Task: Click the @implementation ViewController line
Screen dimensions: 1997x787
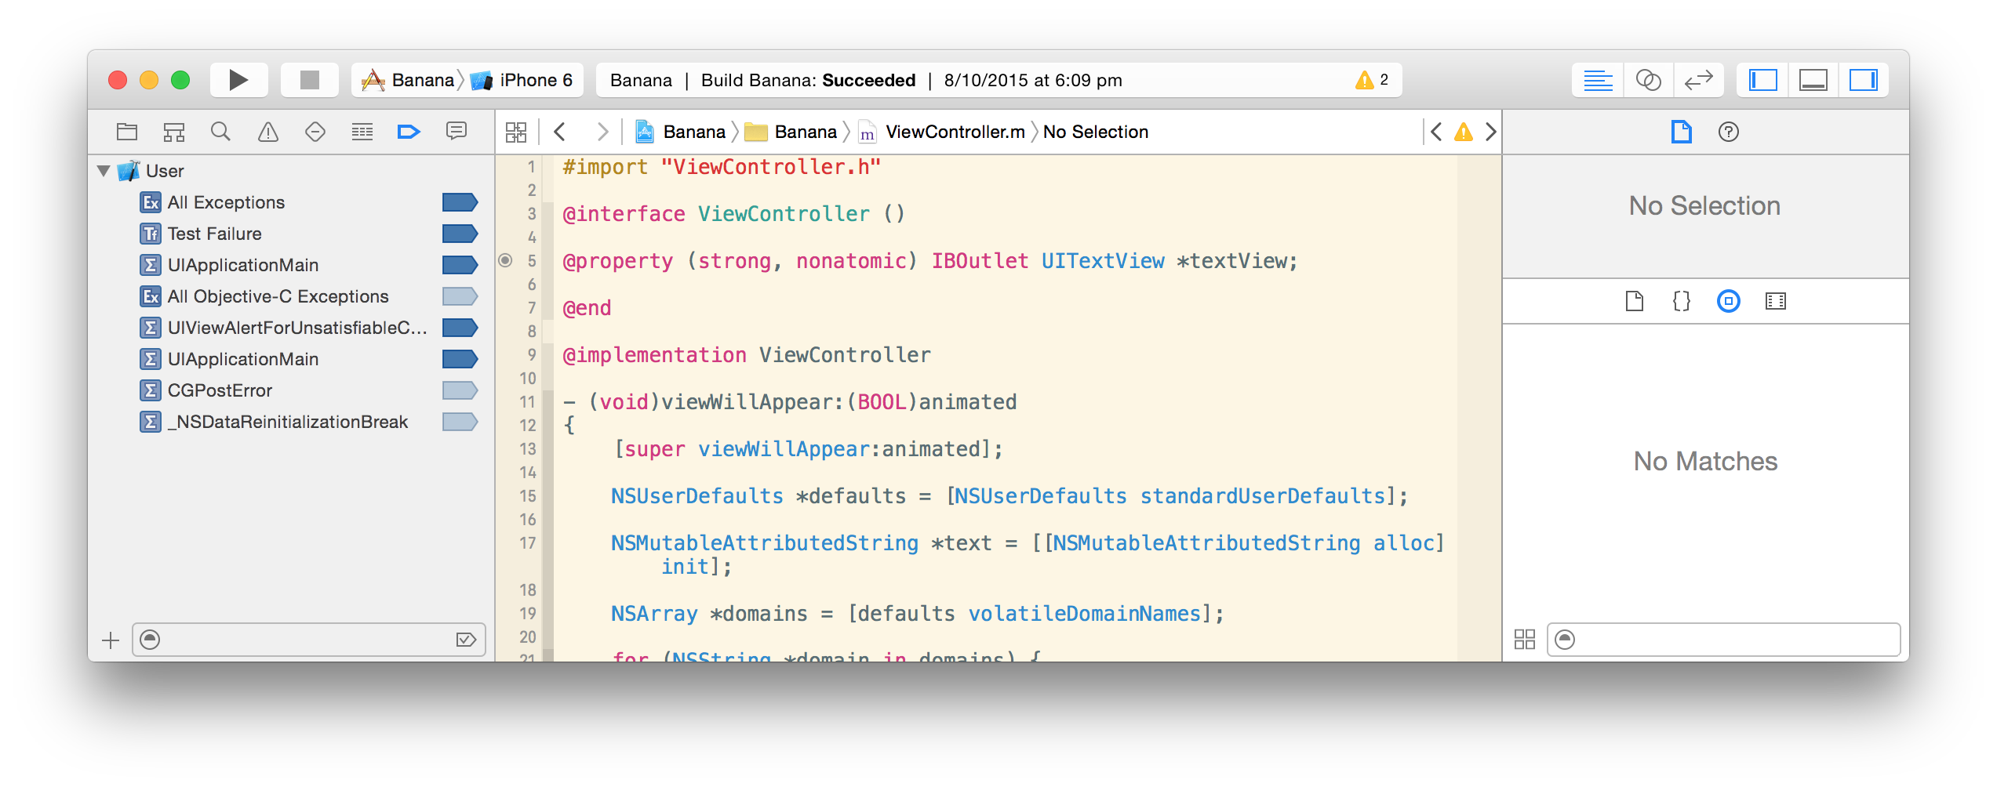Action: click(747, 355)
